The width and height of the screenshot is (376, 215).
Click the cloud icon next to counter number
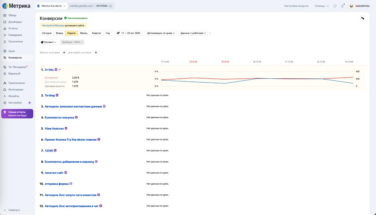[110, 6]
